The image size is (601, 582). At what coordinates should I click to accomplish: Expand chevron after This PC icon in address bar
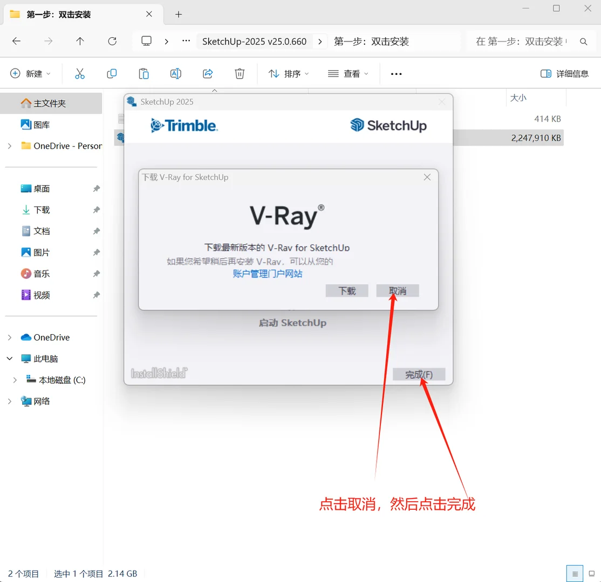166,41
